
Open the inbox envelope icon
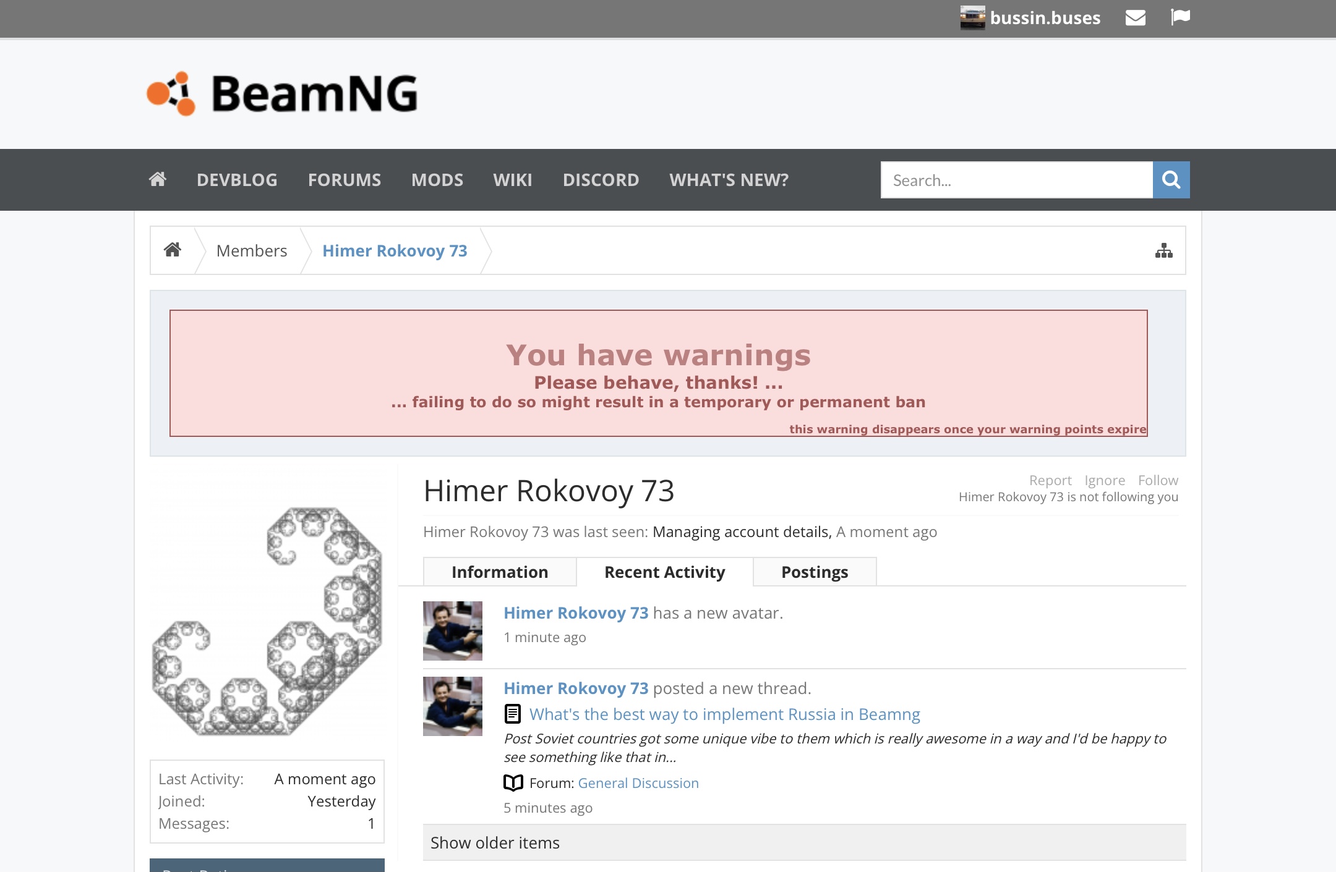(x=1135, y=18)
